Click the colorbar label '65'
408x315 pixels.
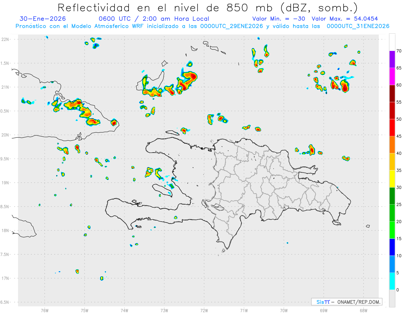tap(399, 68)
